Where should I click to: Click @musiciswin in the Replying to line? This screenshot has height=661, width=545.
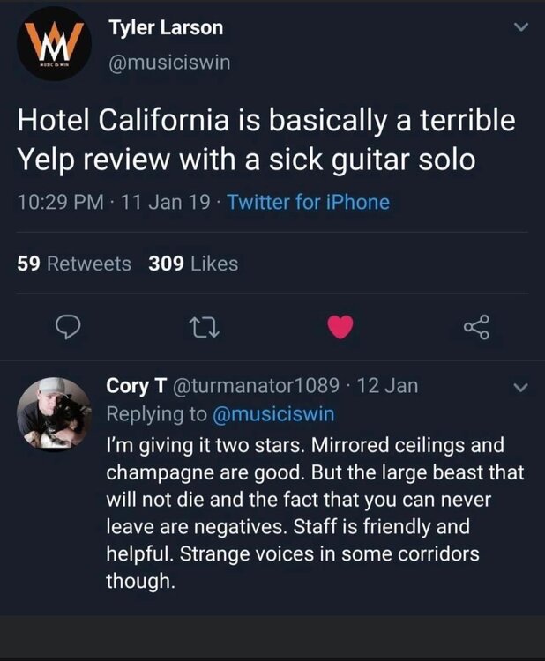click(275, 413)
